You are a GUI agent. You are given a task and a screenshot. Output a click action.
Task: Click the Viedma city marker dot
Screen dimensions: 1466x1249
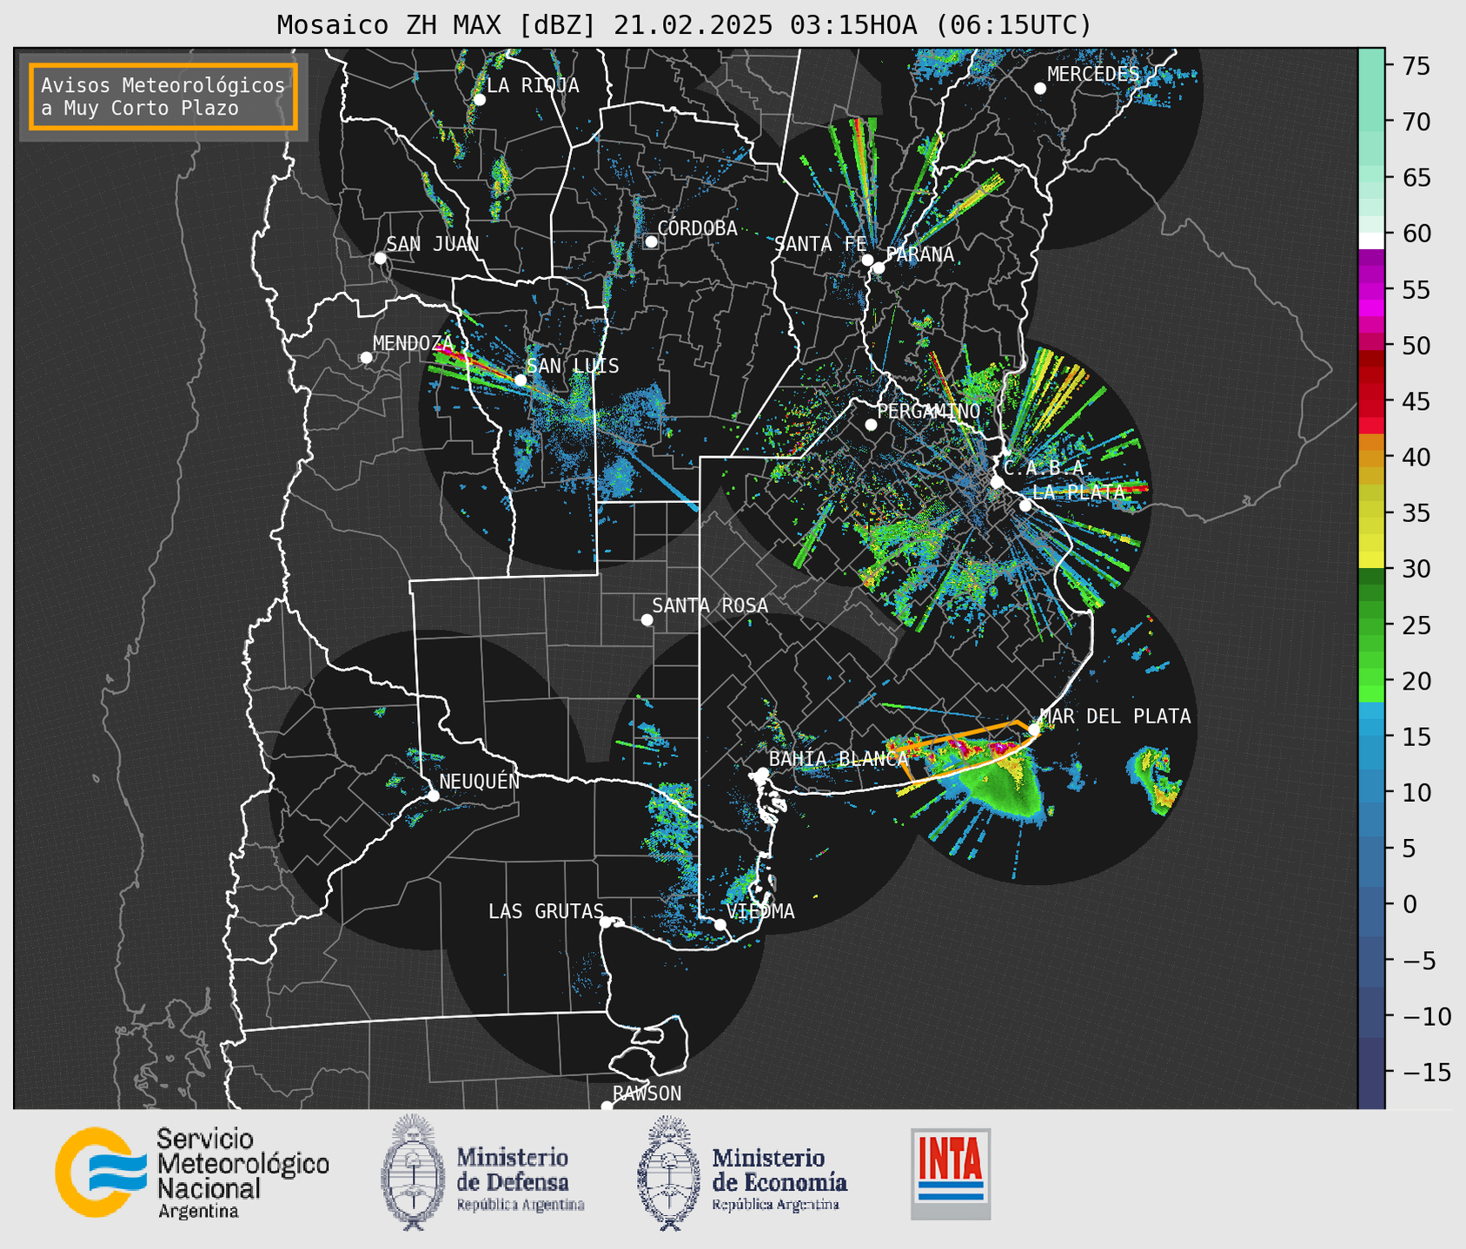coord(720,924)
